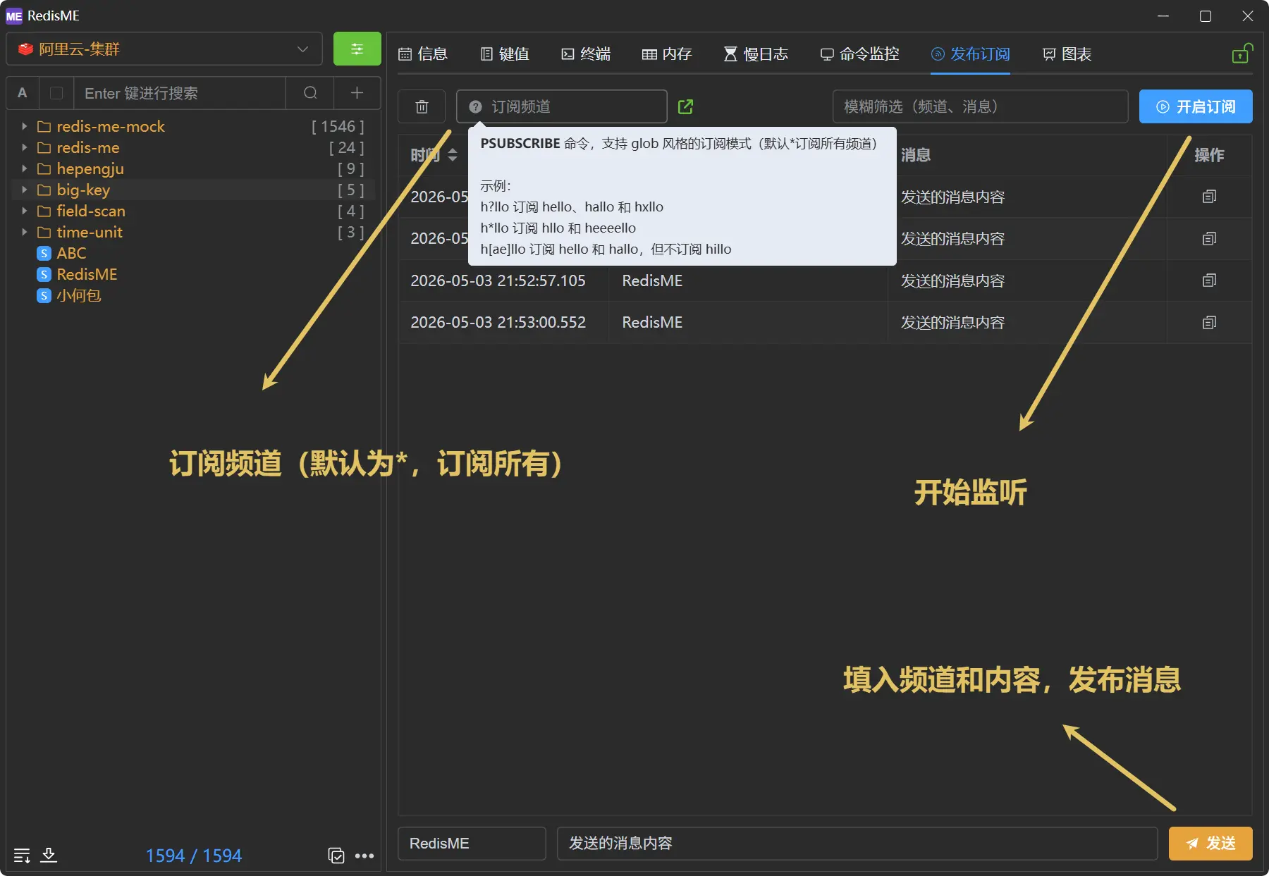The image size is (1269, 876).
Task: Go to the 命令监控 tab
Action: (859, 54)
